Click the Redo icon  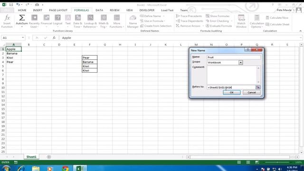(x=27, y=5)
